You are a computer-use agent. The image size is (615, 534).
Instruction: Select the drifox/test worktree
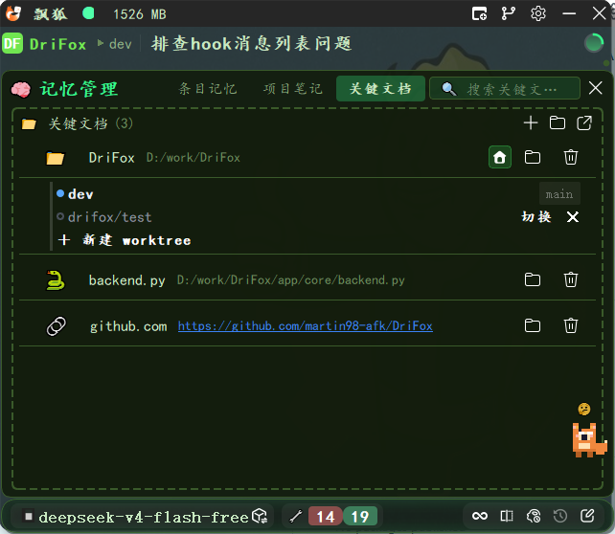109,217
